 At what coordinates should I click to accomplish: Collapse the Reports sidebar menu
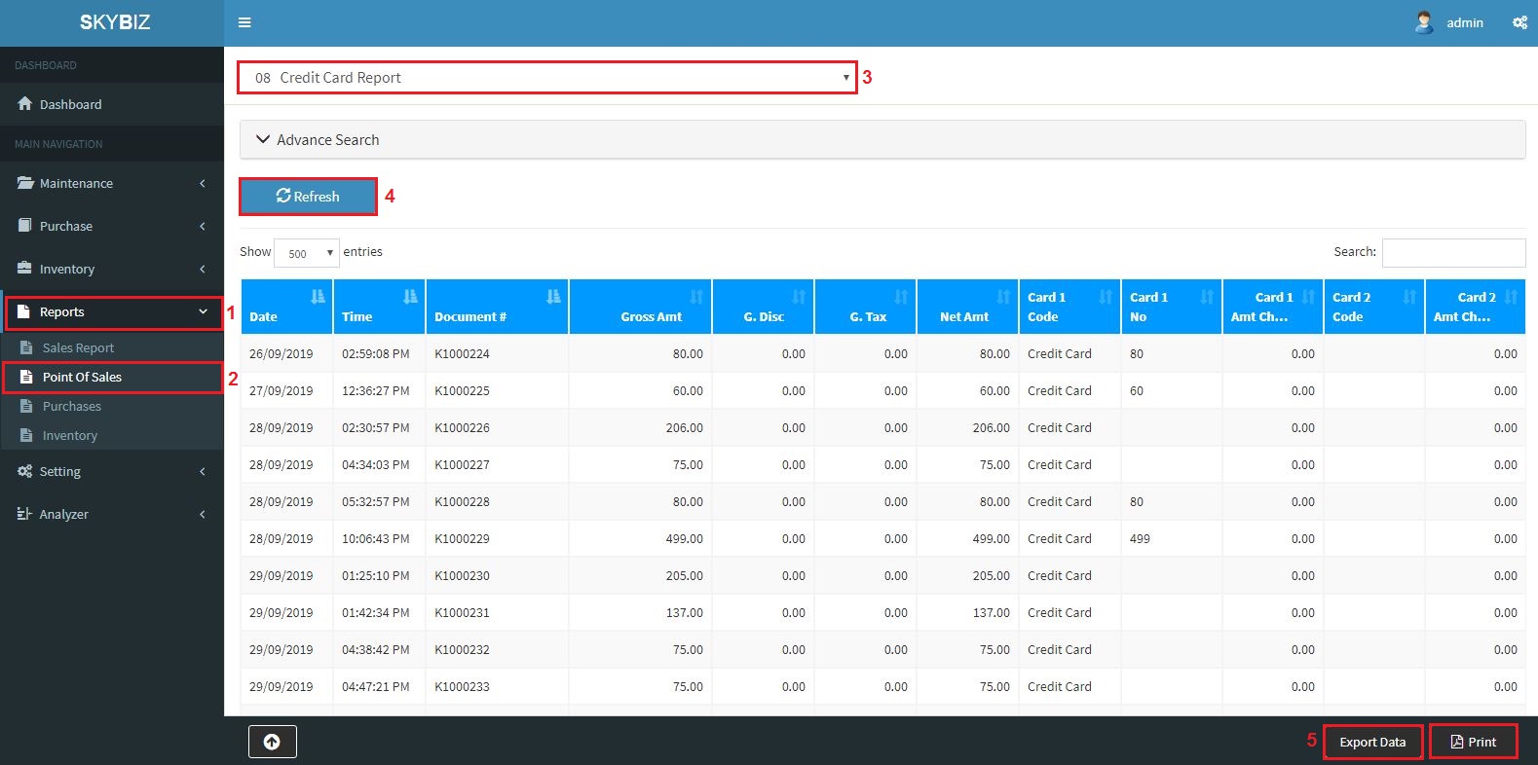pos(113,312)
